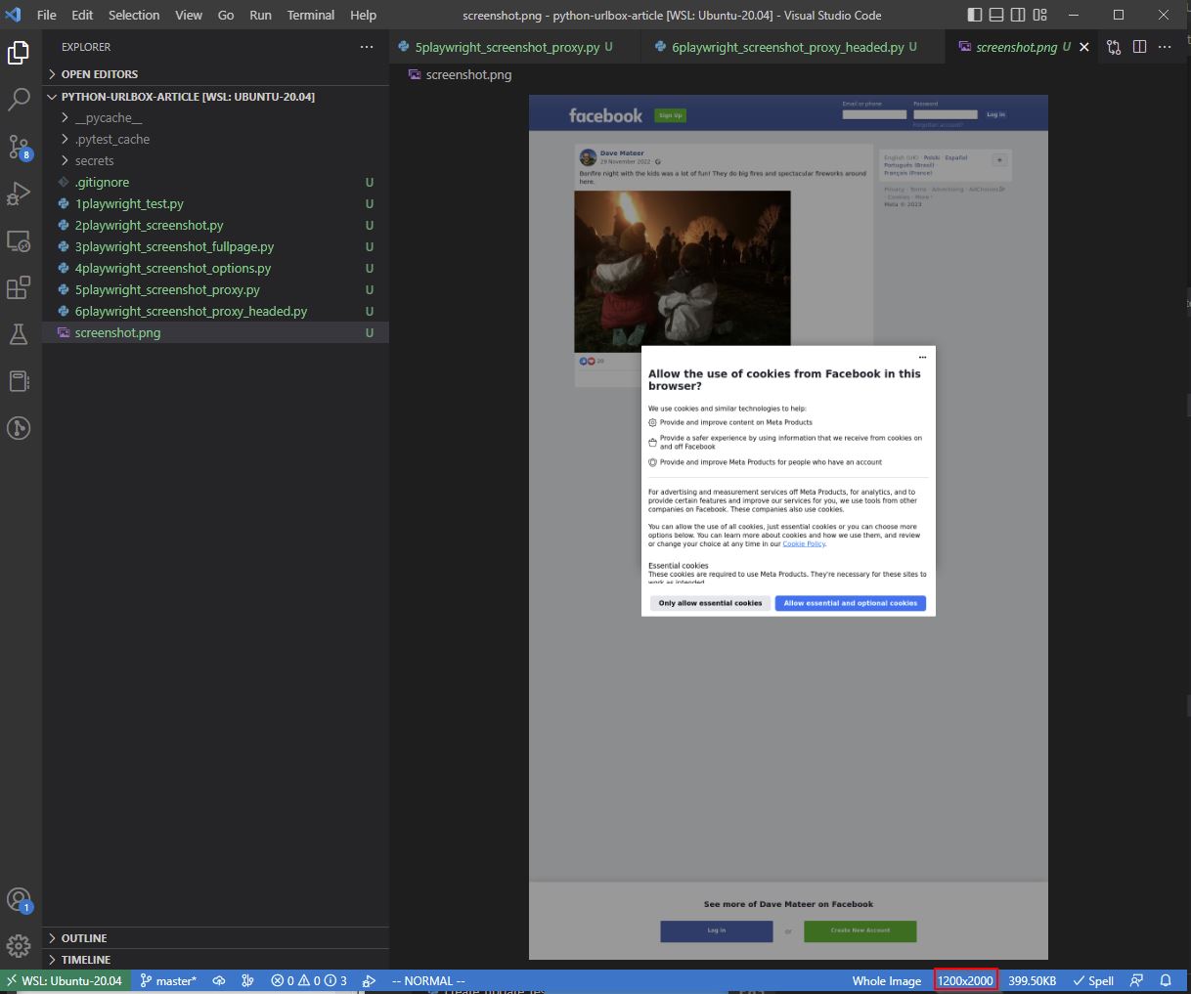The image size is (1191, 994).
Task: Open the Search view in activity bar
Action: pyautogui.click(x=19, y=99)
